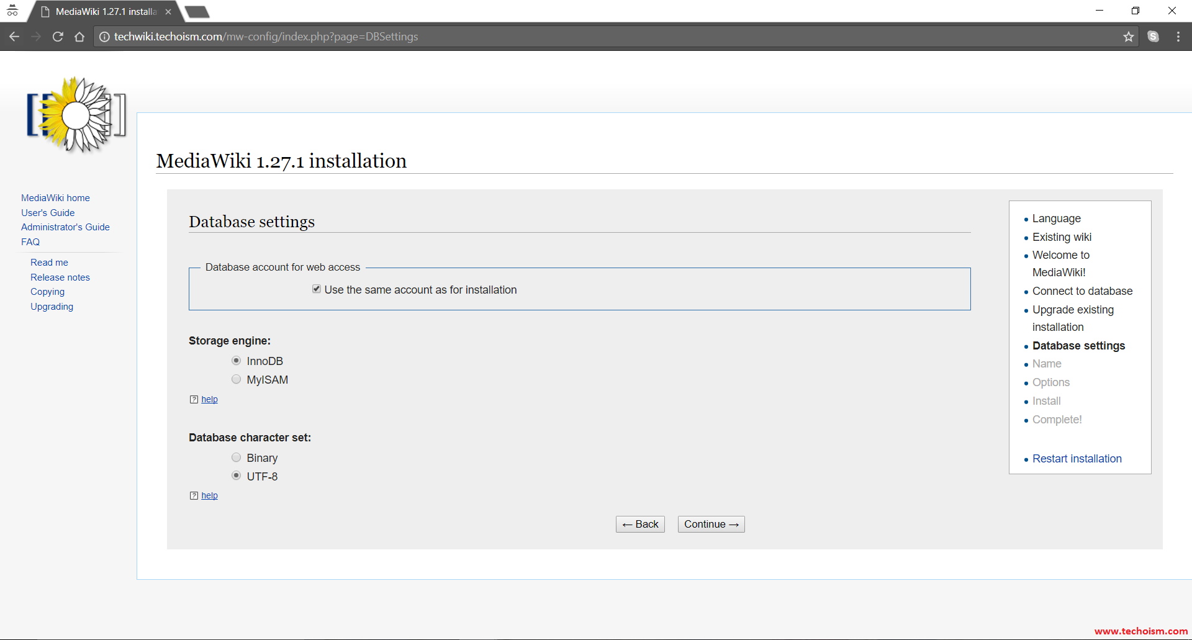Click Upgrade existing installation step
1192x640 pixels.
1073,318
